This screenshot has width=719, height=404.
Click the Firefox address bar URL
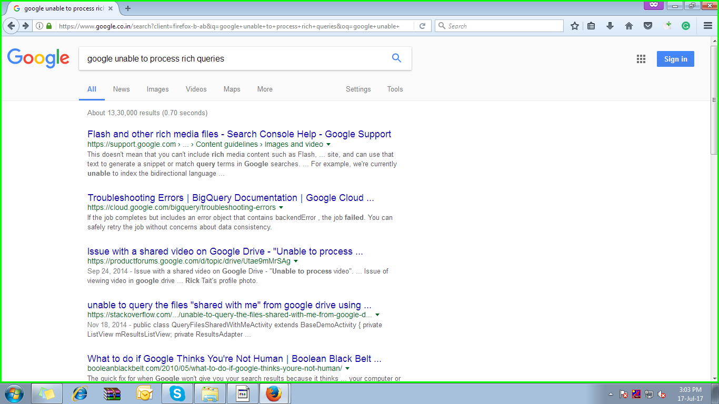click(x=229, y=26)
